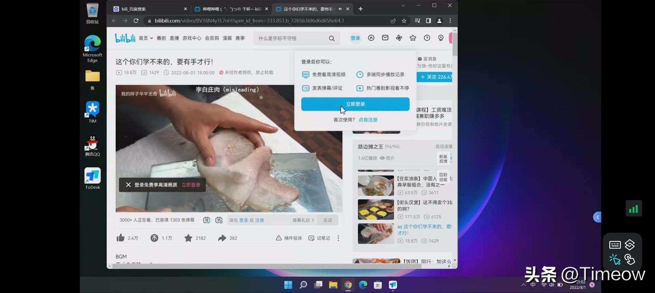Go to 直播 section
Image resolution: width=655 pixels, height=293 pixels.
(x=174, y=38)
